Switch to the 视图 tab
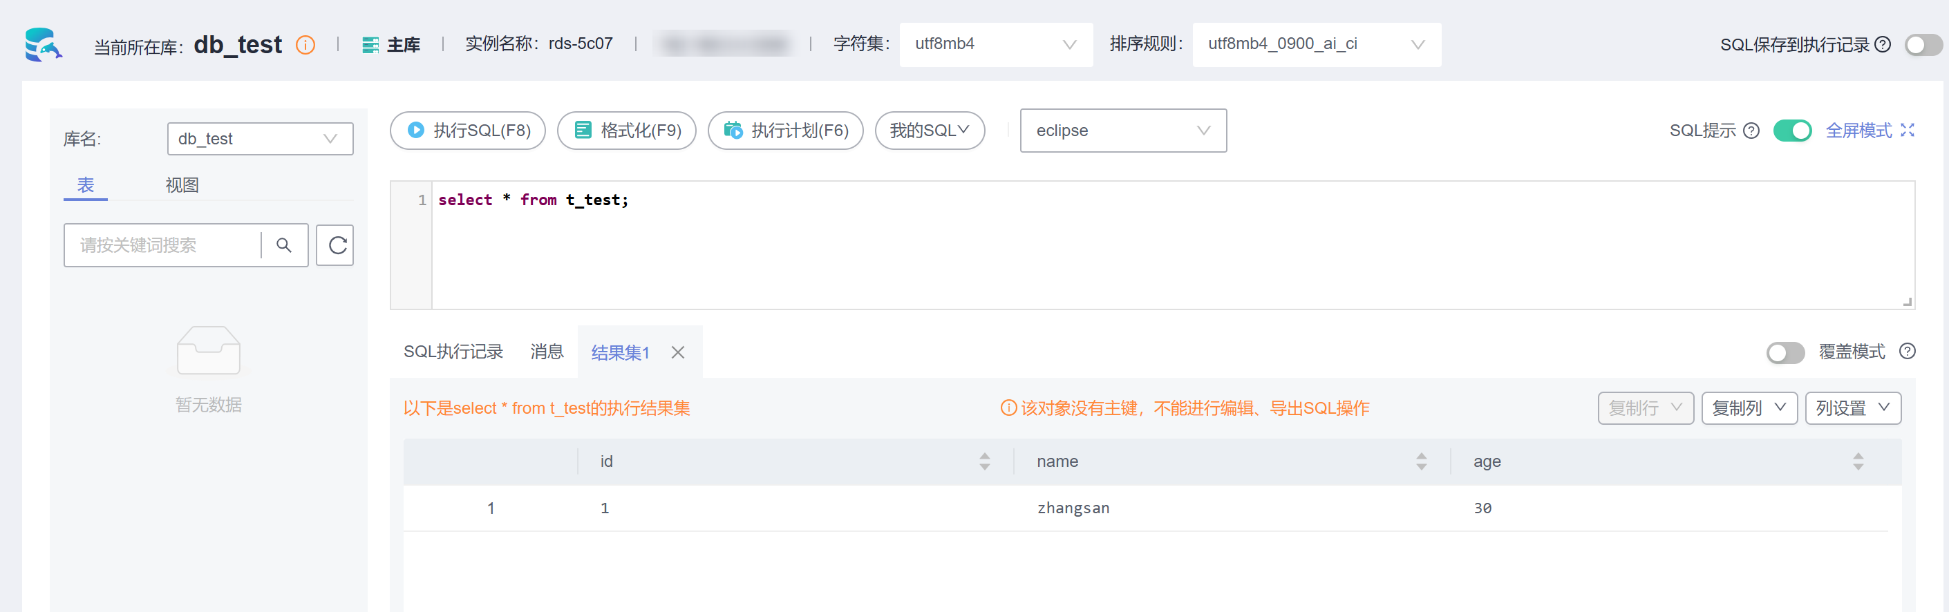Image resolution: width=1949 pixels, height=612 pixels. pyautogui.click(x=182, y=185)
